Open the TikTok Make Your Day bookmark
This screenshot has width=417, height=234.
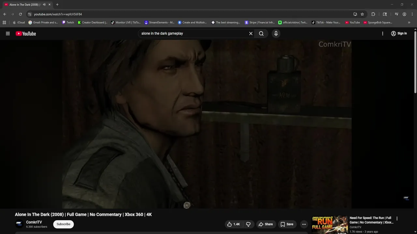[326, 22]
